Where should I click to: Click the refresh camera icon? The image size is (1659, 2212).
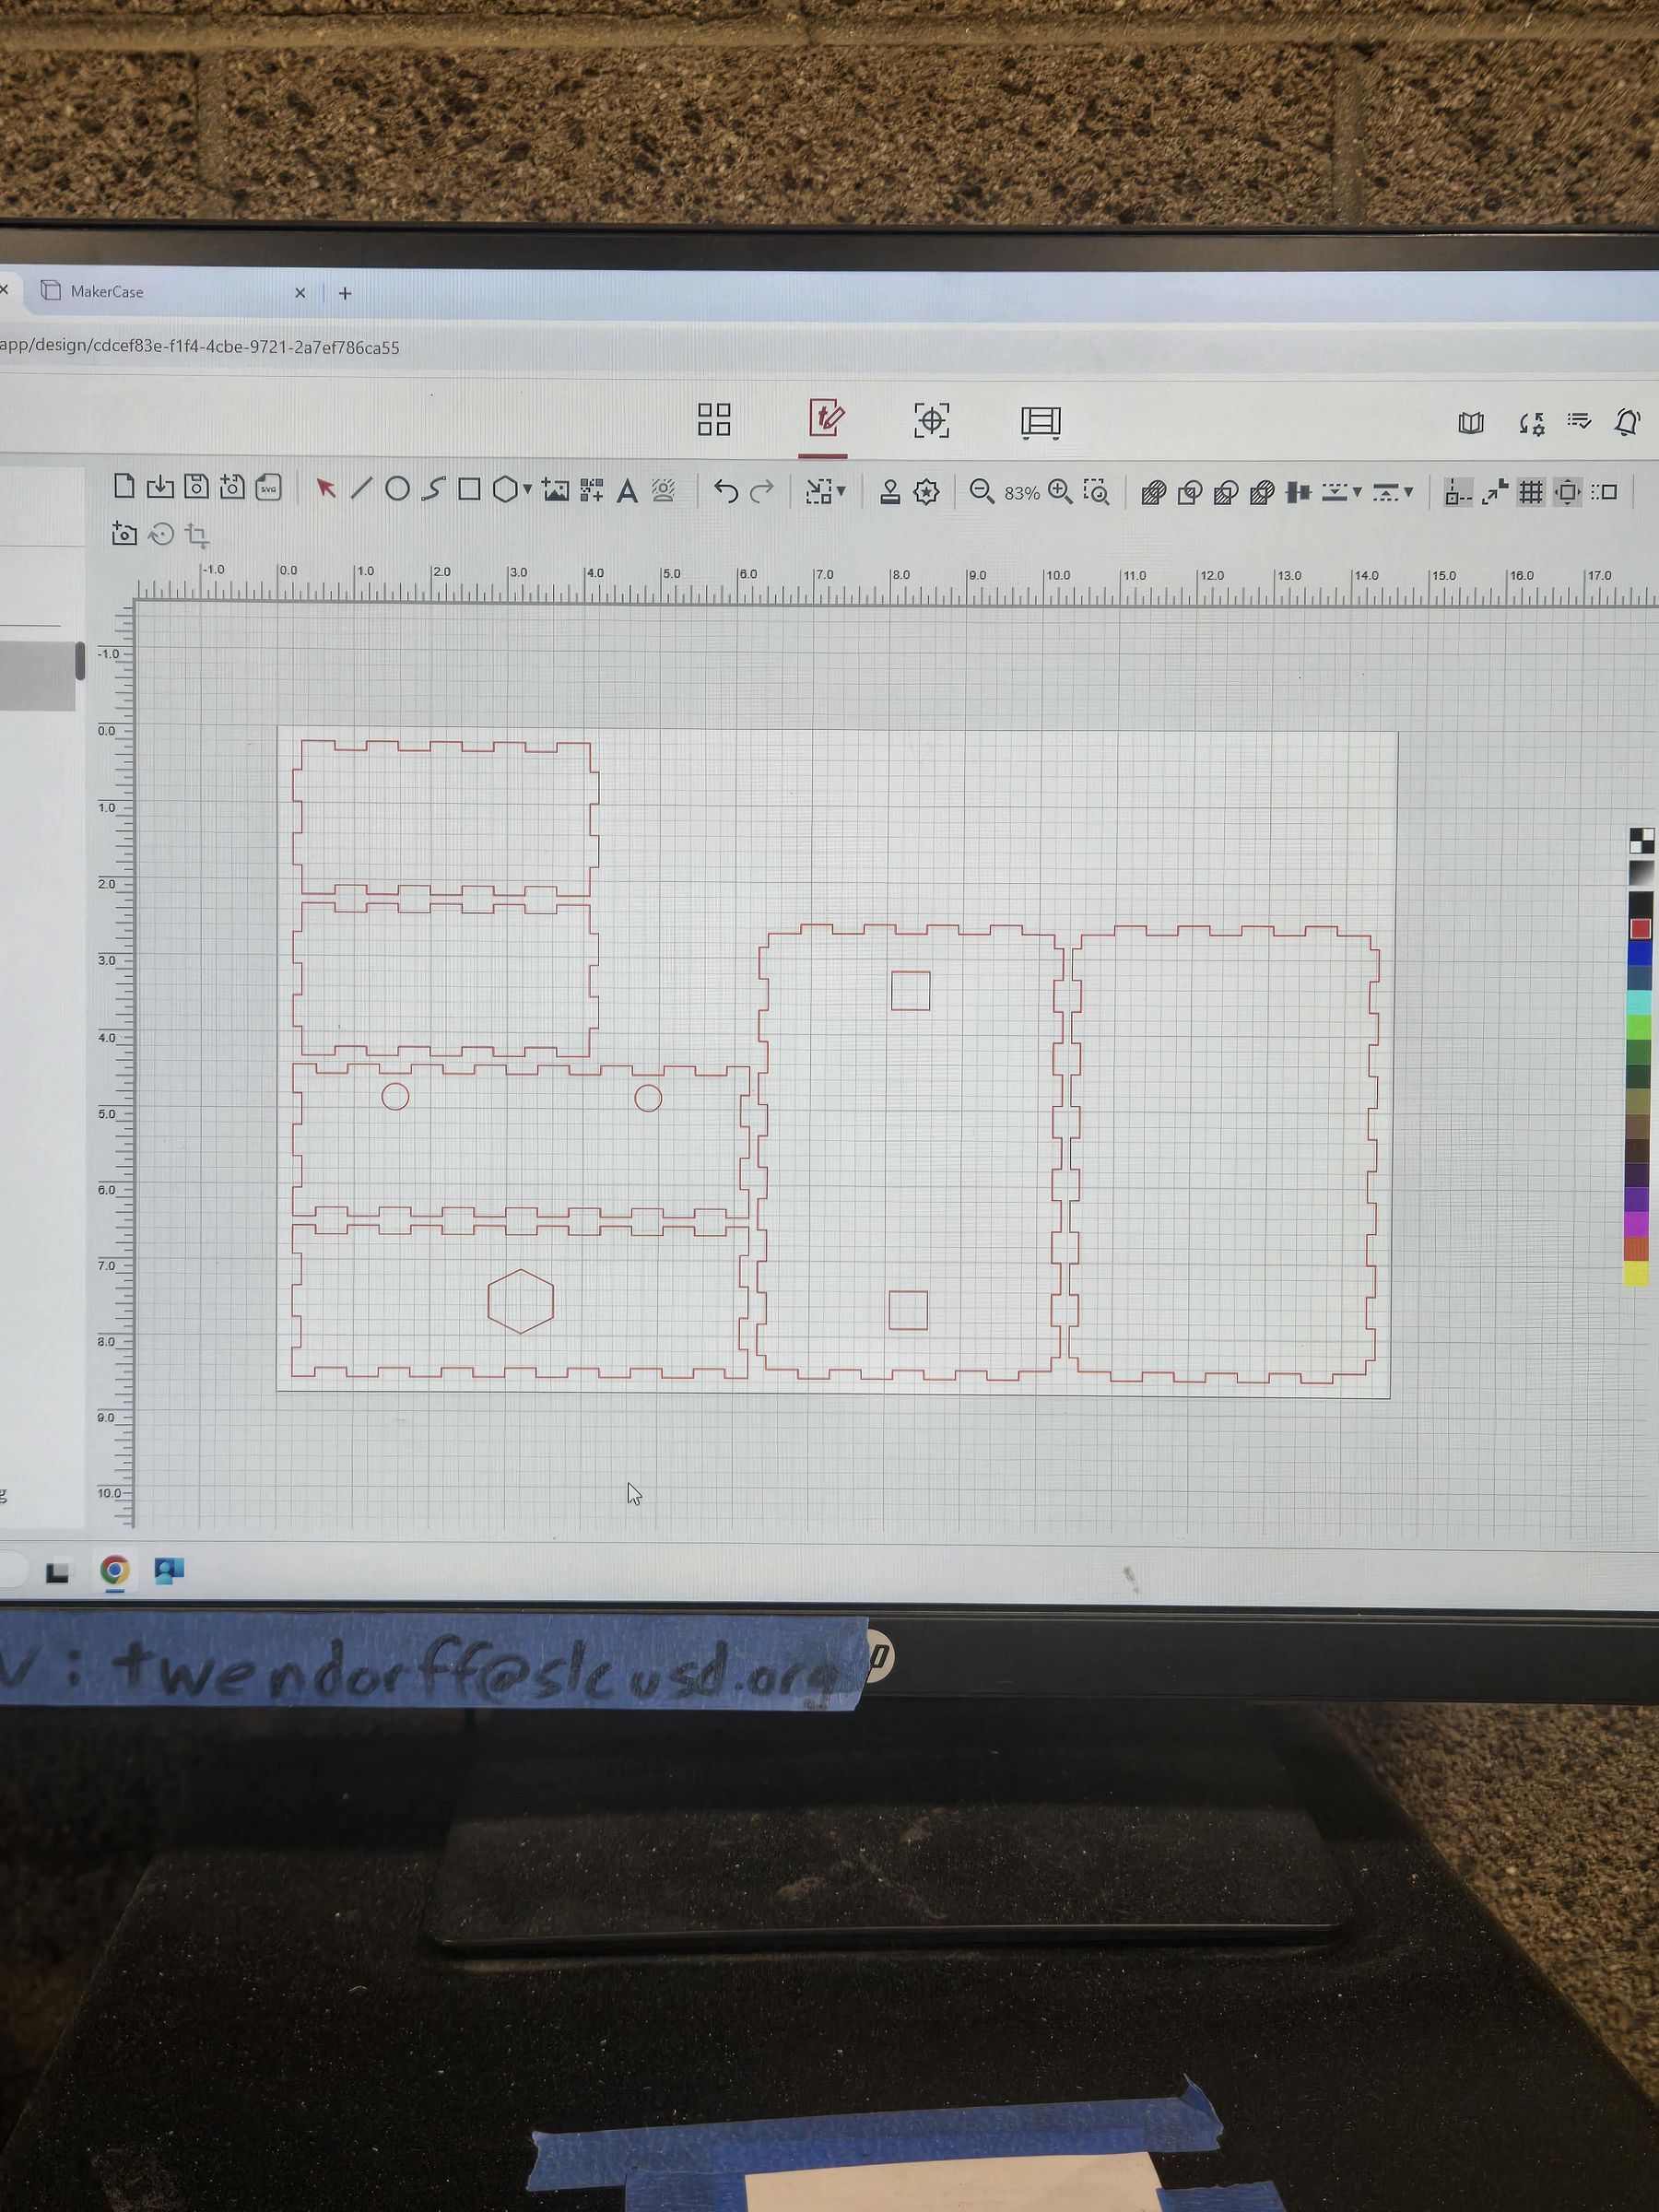point(161,534)
